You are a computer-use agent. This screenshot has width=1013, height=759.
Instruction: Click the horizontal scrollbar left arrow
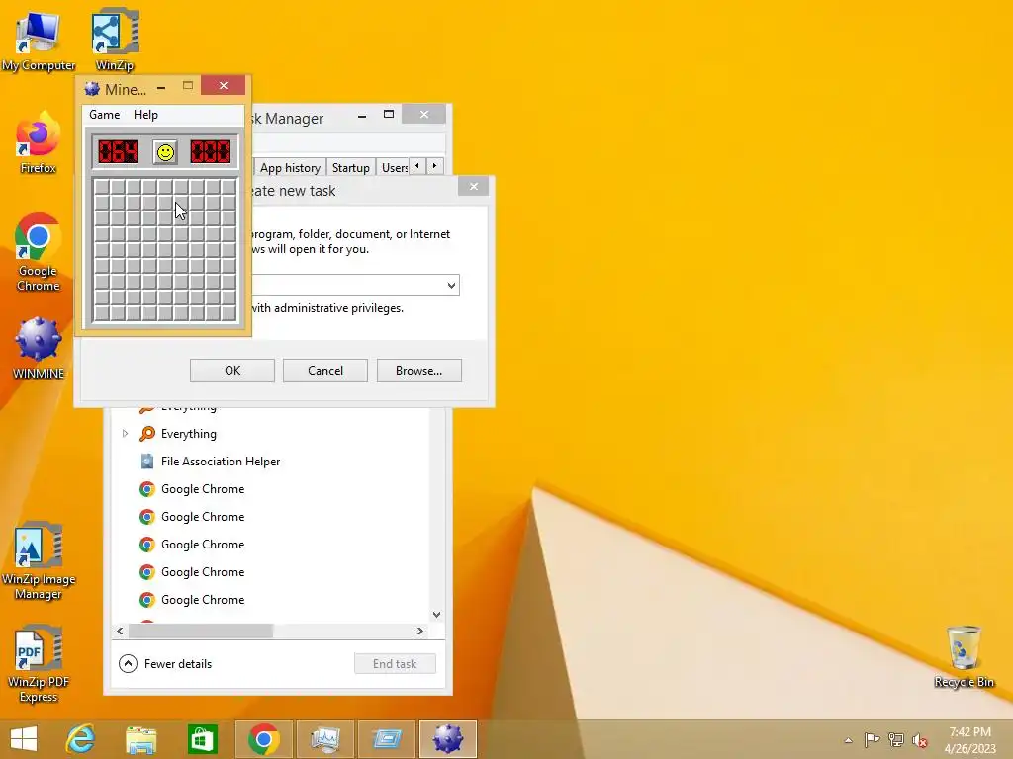(x=120, y=632)
